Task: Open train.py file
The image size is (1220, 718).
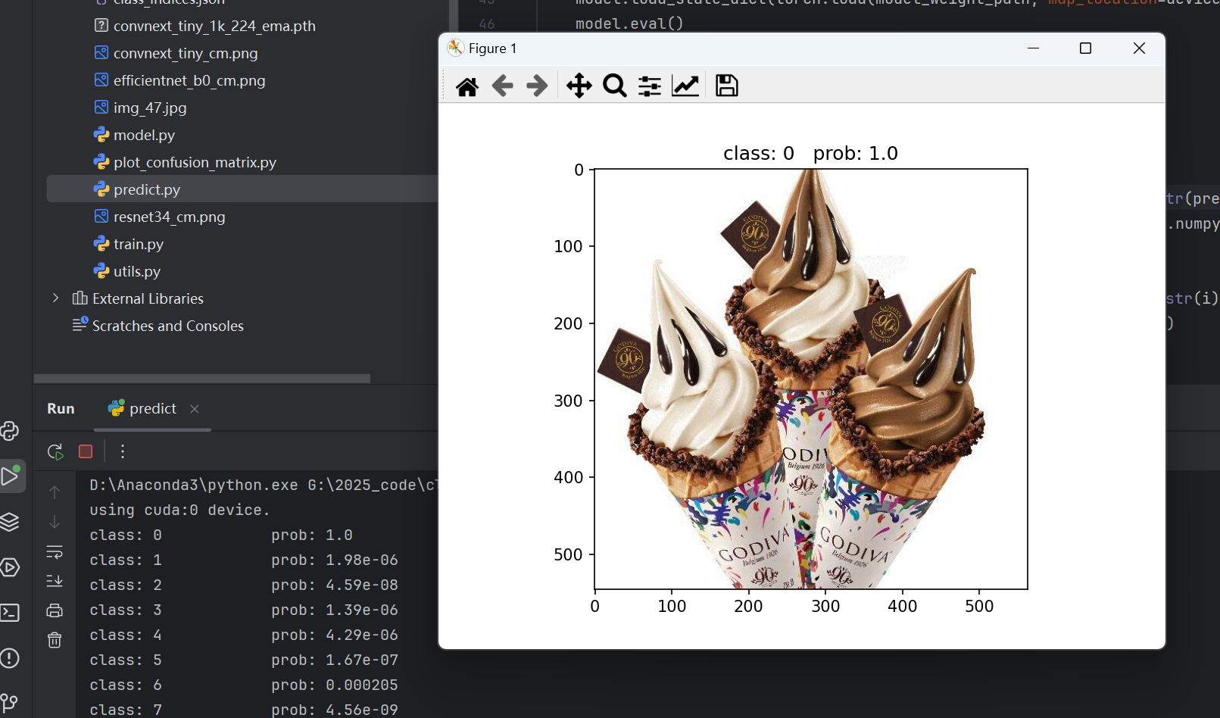Action: (x=139, y=244)
